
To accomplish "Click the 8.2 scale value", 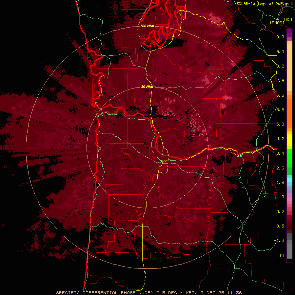I will click(x=280, y=66).
